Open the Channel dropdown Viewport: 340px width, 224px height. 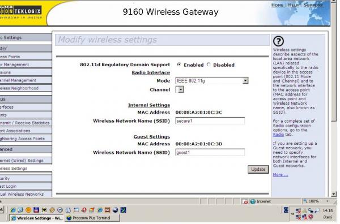click(180, 89)
